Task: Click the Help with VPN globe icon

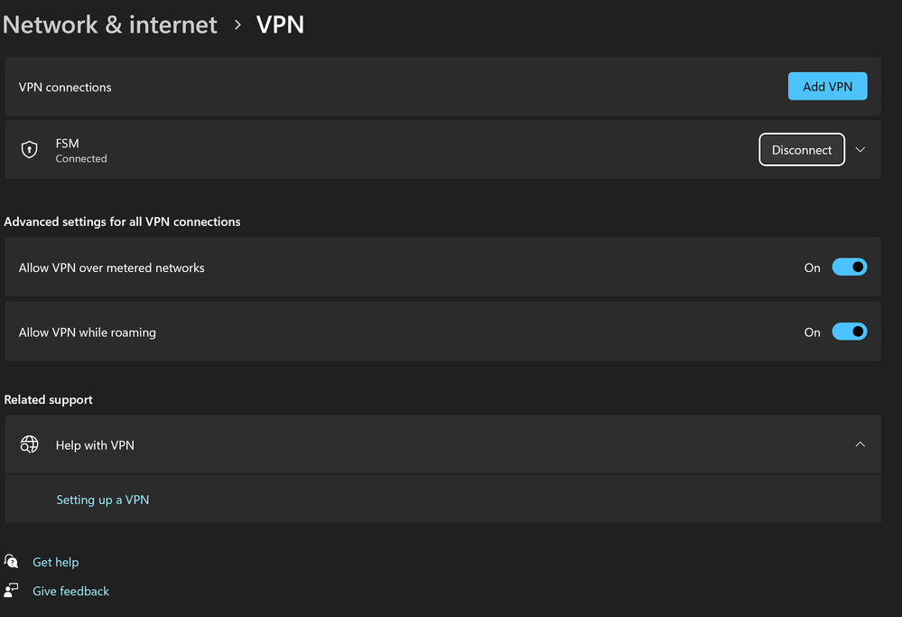Action: point(30,444)
